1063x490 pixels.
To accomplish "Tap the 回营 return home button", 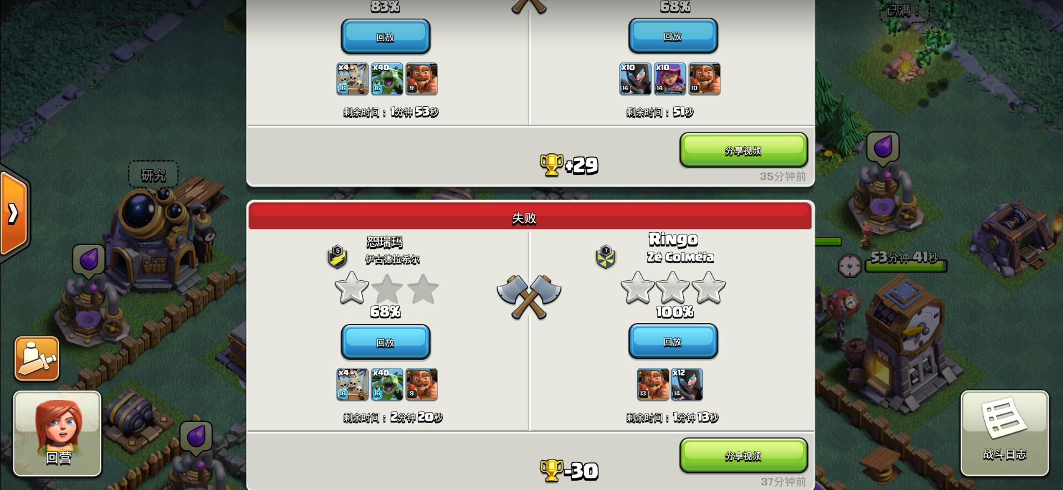I will [58, 434].
